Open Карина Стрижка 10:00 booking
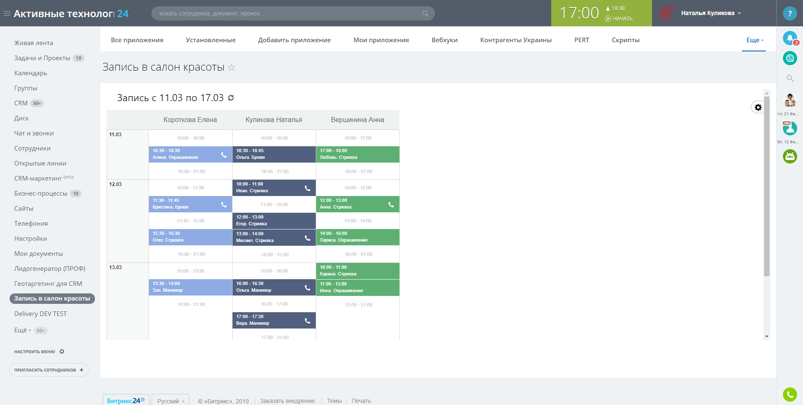Viewport: 803px width, 405px height. pos(358,271)
